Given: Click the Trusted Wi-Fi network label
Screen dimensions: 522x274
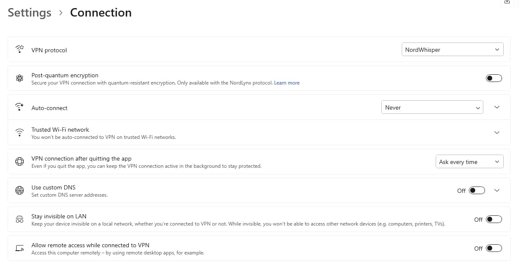Looking at the screenshot, I should 60,130.
